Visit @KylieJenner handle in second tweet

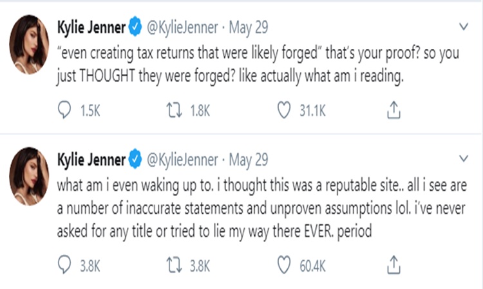pos(181,159)
